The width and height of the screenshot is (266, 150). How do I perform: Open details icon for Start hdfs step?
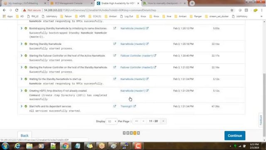(x=115, y=106)
